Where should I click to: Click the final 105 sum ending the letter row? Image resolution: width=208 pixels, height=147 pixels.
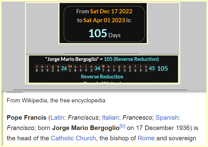163,68
